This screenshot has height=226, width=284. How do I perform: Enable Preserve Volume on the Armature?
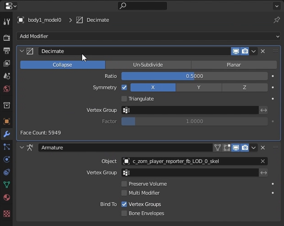pos(124,184)
